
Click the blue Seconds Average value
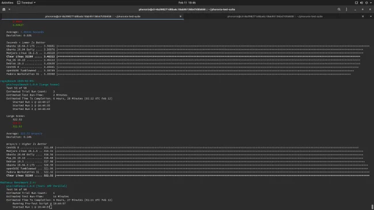tap(32, 32)
